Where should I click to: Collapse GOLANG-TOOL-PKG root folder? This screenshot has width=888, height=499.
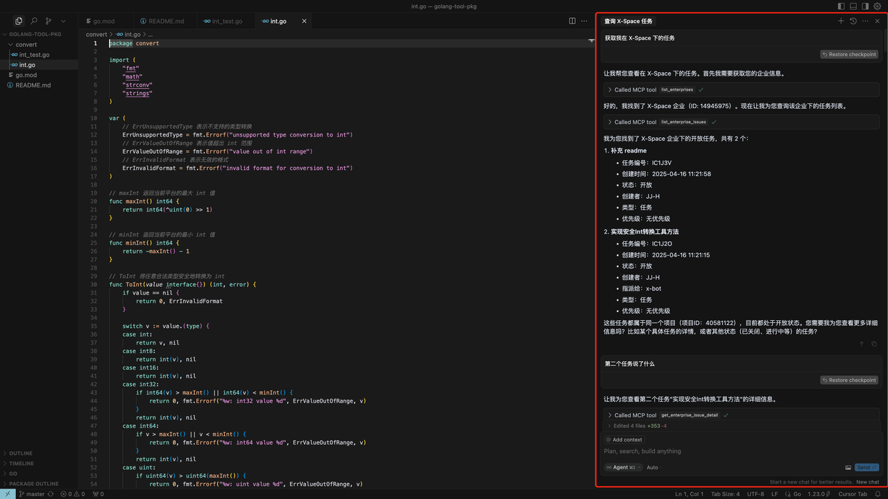tap(40, 34)
